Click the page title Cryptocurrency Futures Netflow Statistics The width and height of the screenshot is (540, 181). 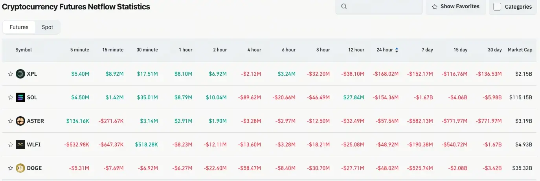pyautogui.click(x=76, y=7)
